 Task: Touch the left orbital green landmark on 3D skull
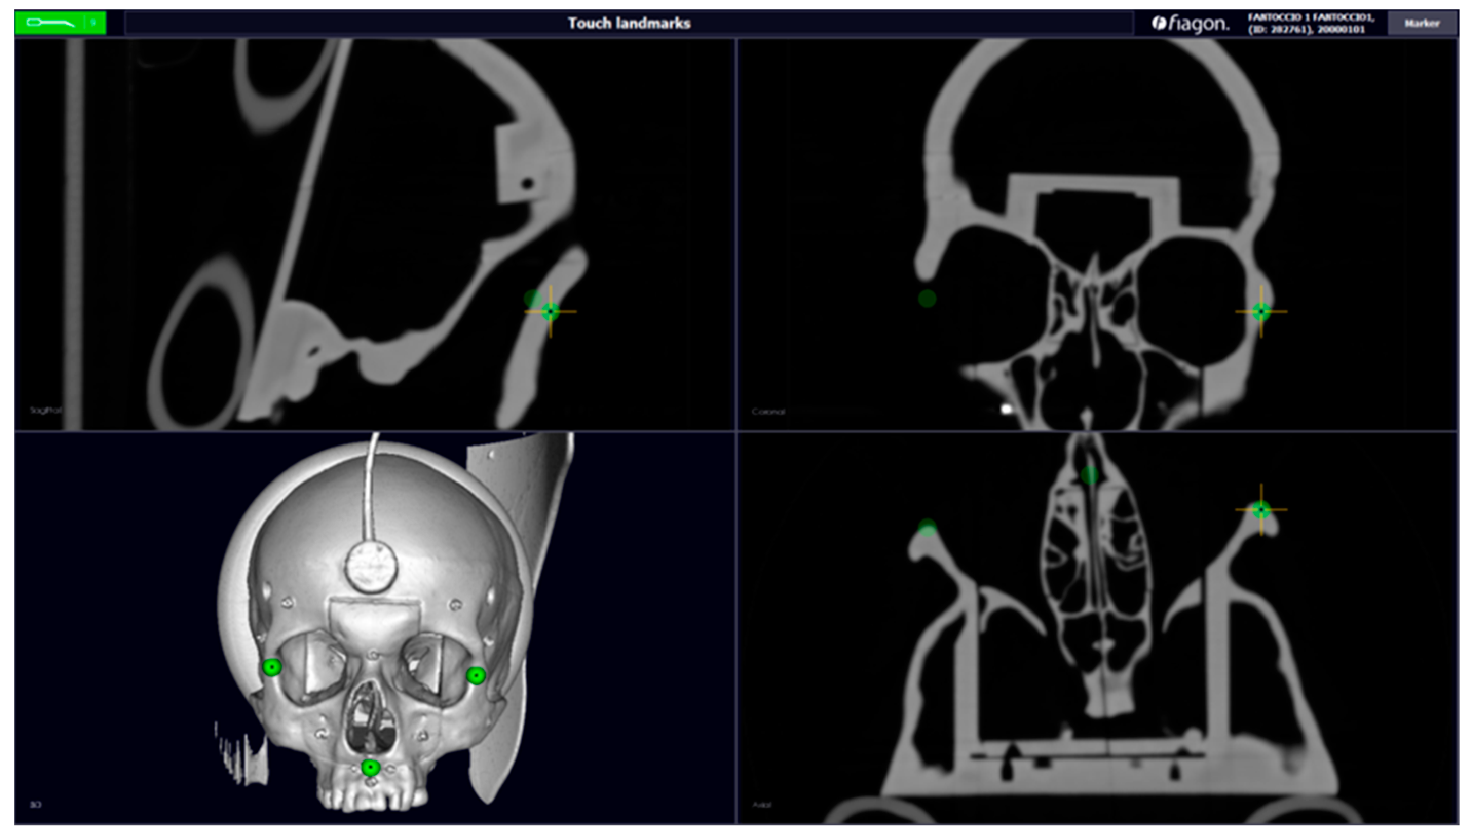point(272,667)
